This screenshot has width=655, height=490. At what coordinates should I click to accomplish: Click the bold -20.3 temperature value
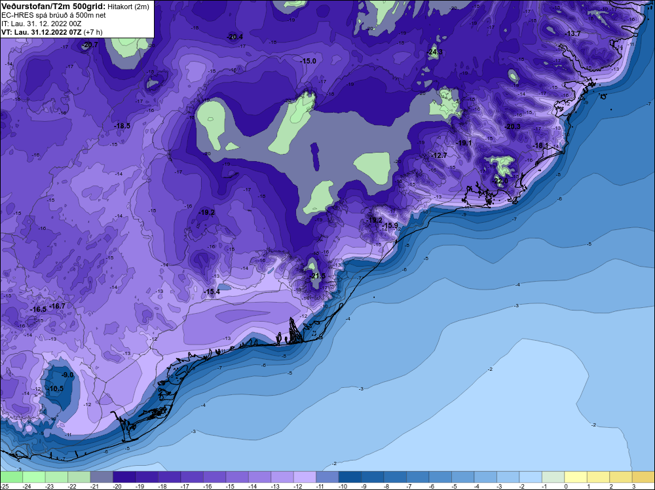pos(512,126)
